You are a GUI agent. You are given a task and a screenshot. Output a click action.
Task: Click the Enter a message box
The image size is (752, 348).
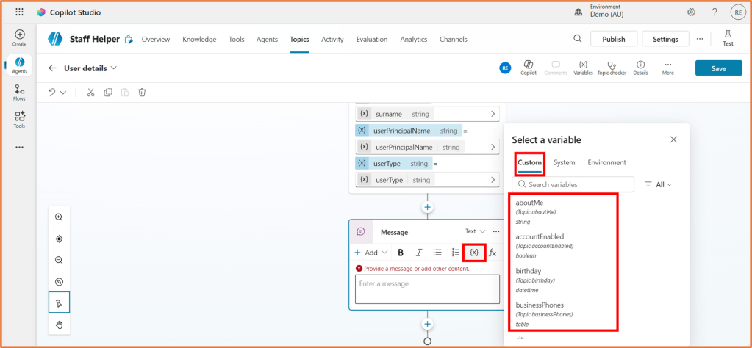point(427,289)
